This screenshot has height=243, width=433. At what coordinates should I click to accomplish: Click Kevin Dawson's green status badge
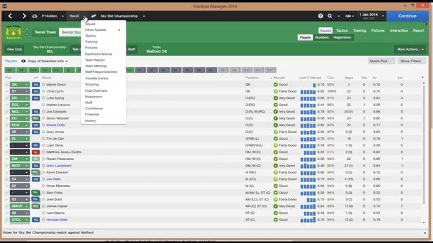[36, 173]
